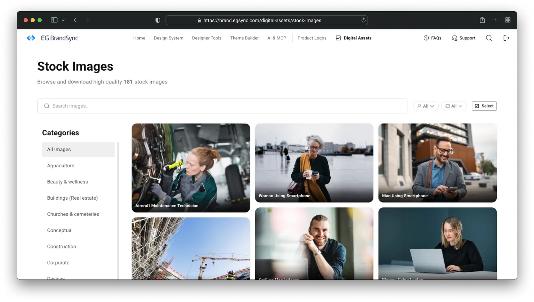Open the AI & MCP menu
The width and height of the screenshot is (534, 302).
pos(277,38)
